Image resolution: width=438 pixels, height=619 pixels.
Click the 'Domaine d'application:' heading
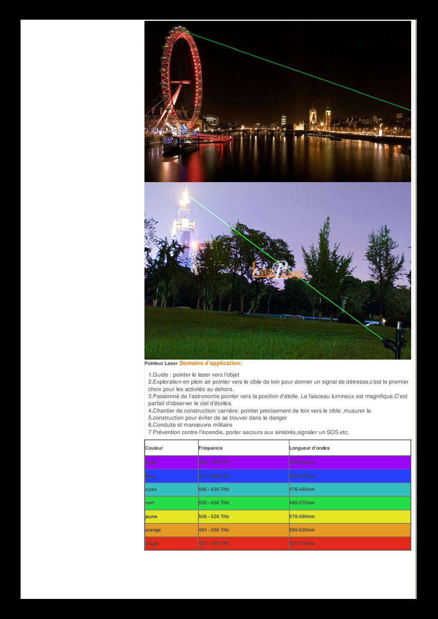[210, 363]
